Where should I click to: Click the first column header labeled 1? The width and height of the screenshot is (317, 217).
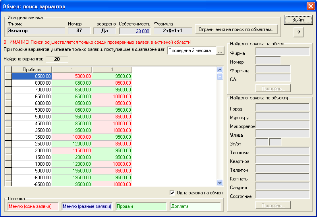point(72,70)
